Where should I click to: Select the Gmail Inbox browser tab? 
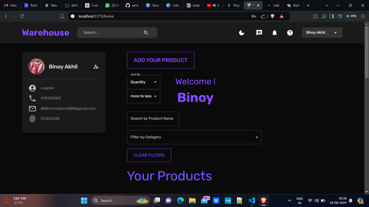click(11, 5)
